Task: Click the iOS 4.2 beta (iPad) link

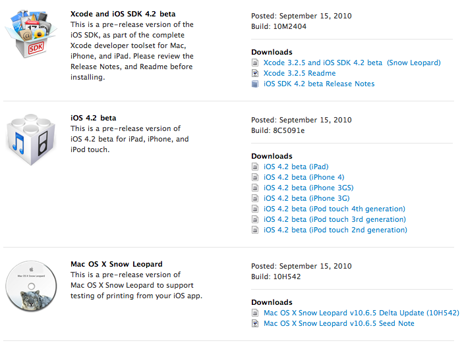Action: [296, 167]
